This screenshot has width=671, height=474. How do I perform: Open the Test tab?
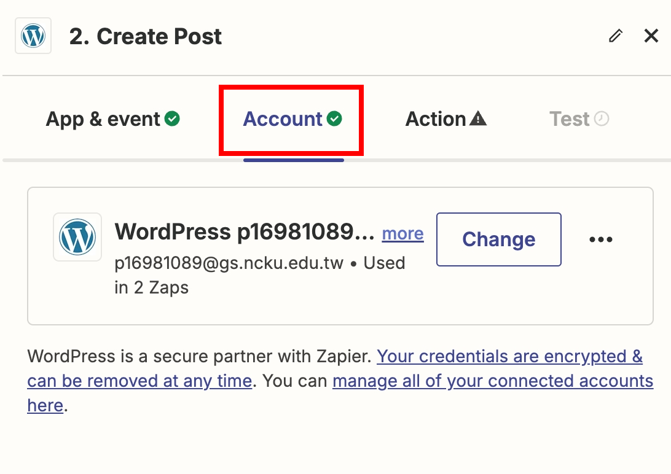click(x=570, y=119)
